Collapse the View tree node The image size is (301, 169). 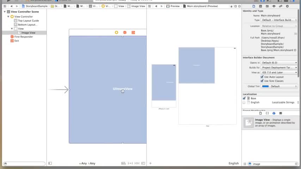click(12, 29)
